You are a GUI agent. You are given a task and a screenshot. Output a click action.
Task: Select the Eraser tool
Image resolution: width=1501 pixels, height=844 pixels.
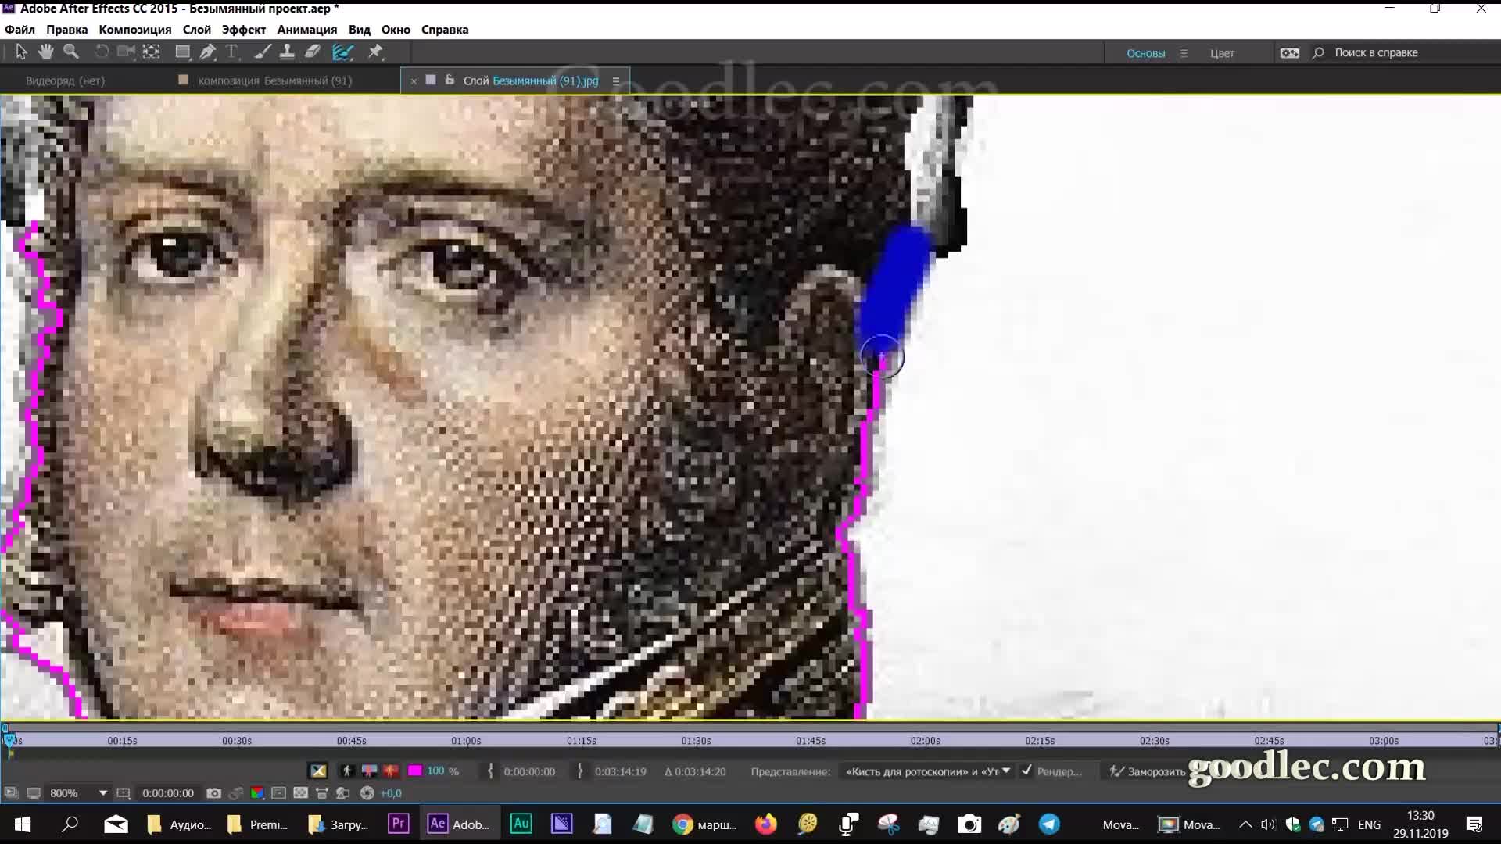coord(312,52)
